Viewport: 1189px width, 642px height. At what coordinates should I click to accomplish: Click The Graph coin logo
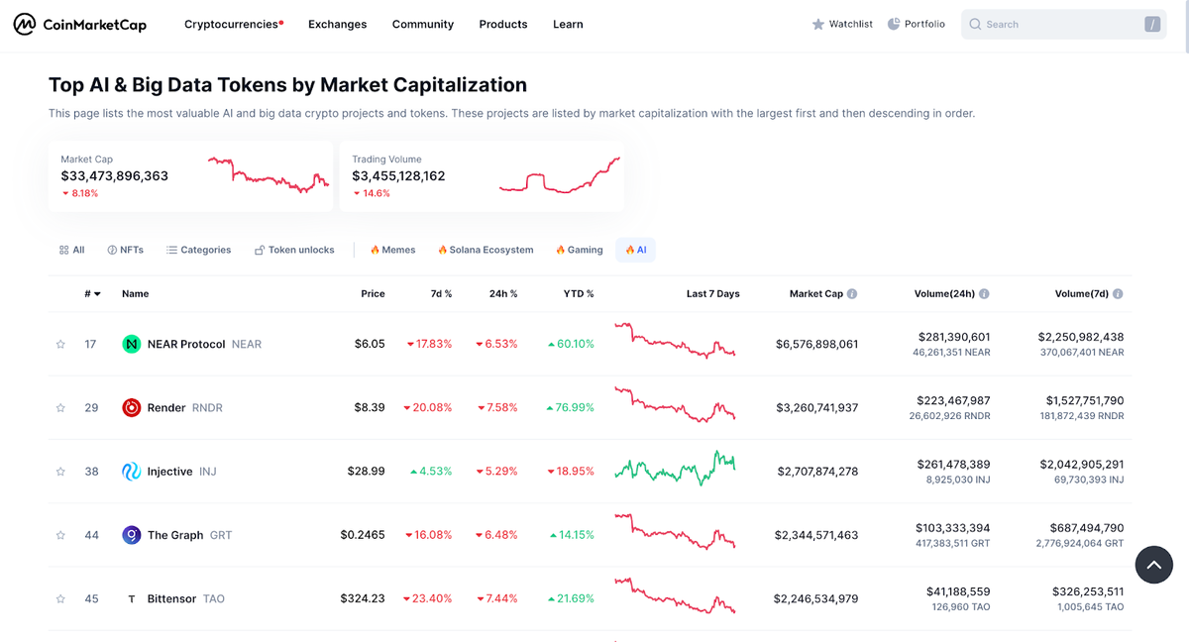tap(131, 535)
